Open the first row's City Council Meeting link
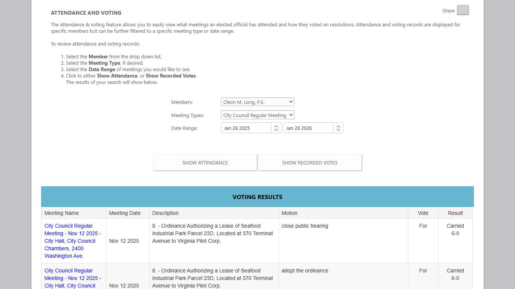The height and width of the screenshot is (289, 515). [x=69, y=241]
